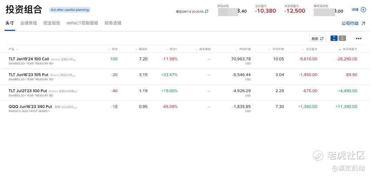This screenshot has height=177, width=372.
Task: Open the TLT Jan19'24 100 Call position
Action: click(29, 59)
